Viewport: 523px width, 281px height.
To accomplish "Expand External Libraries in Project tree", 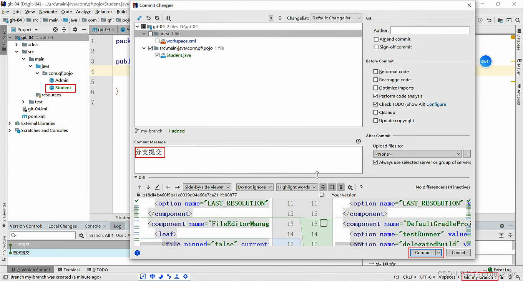I will (10, 123).
